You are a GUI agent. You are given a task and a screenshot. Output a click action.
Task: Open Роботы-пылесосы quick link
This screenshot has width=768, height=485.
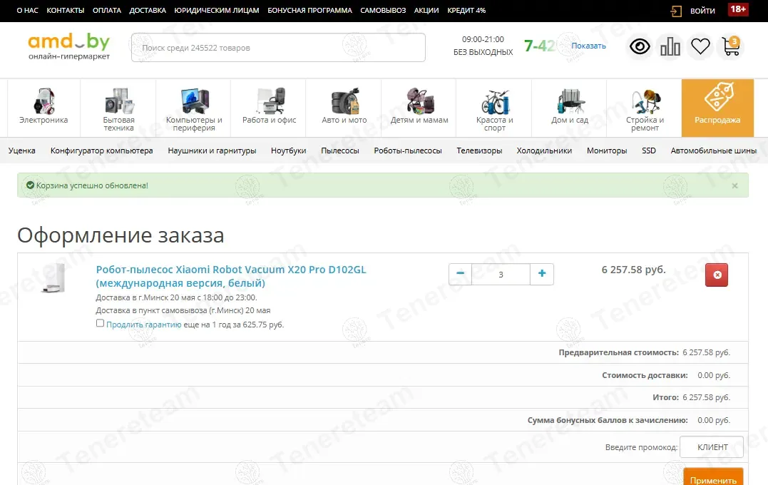(x=408, y=150)
